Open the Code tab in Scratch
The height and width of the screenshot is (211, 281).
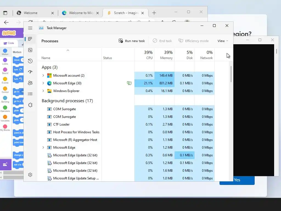click(9, 43)
